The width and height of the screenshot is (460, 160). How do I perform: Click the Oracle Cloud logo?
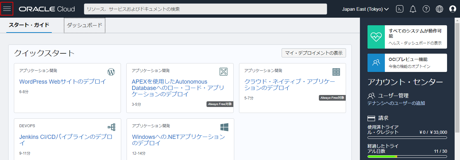pos(47,9)
